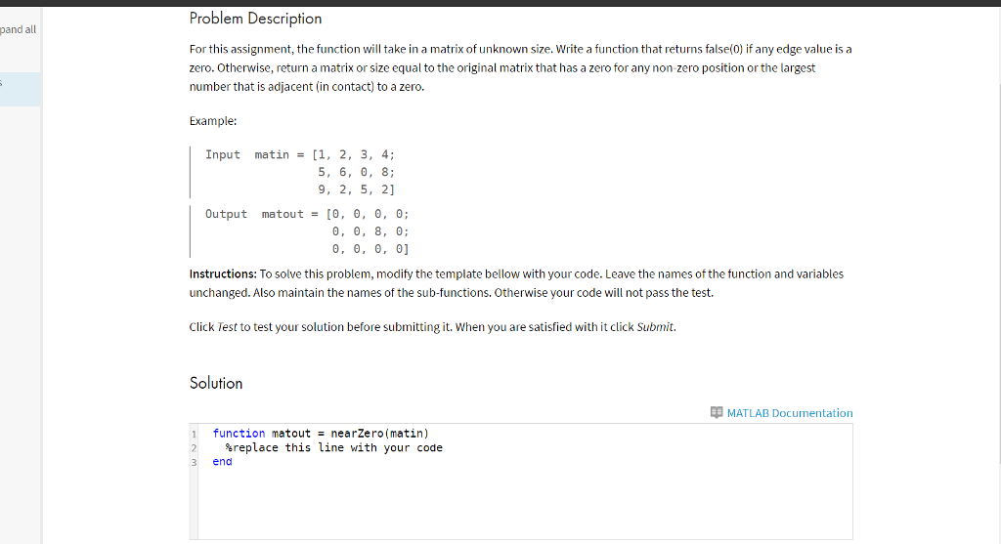The image size is (1001, 544).
Task: Click code line 2 placeholder comment
Action: (334, 447)
